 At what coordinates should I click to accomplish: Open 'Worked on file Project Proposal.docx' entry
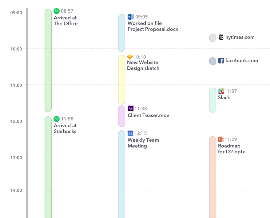click(153, 26)
